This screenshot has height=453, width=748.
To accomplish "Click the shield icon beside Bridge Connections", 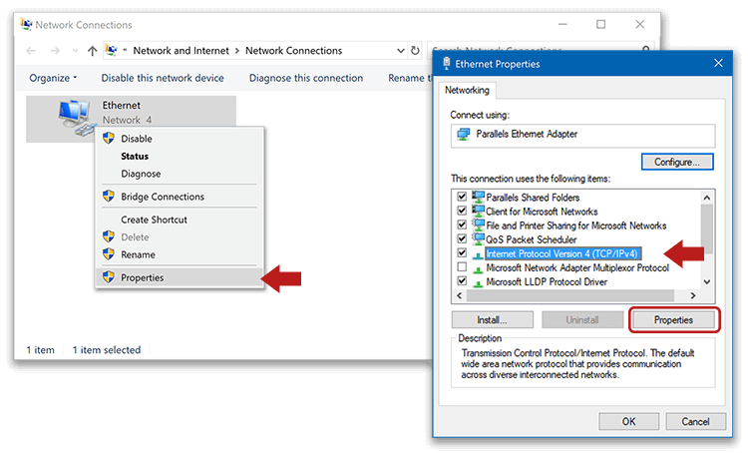I will coord(109,197).
